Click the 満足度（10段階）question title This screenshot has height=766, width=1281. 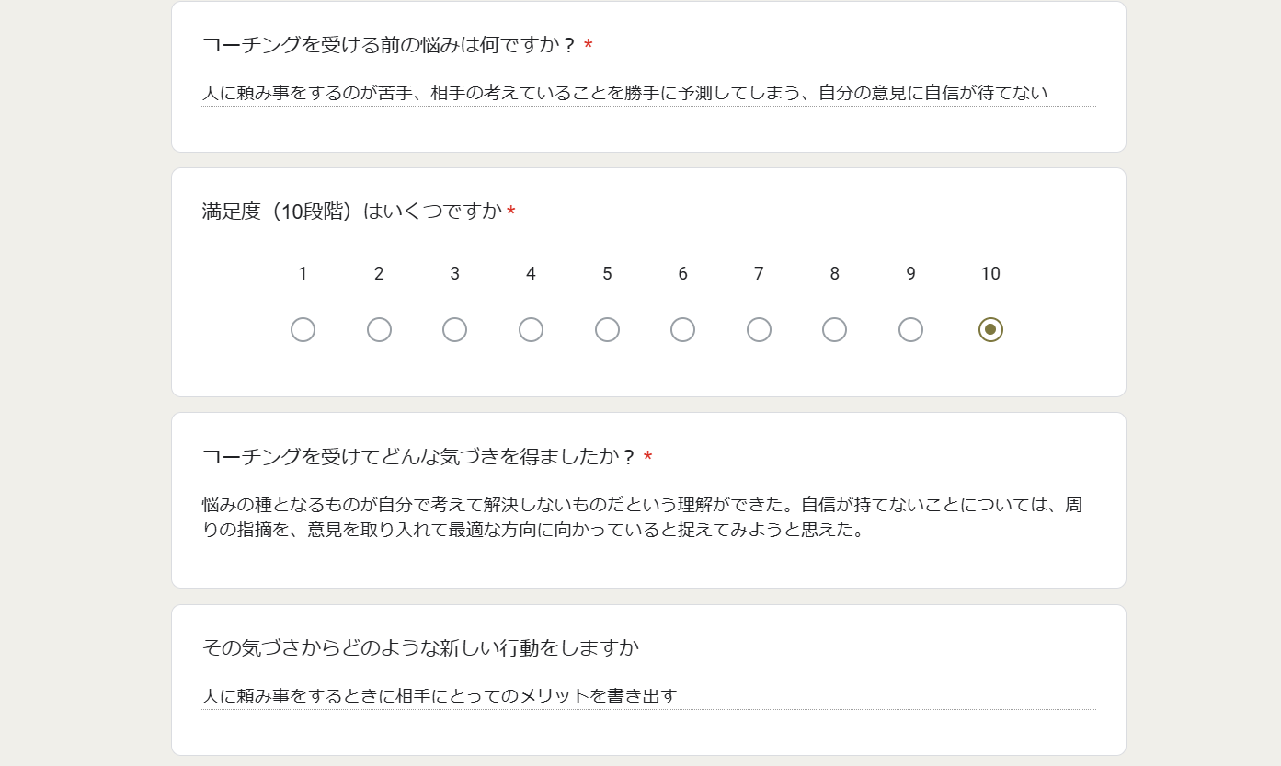[x=352, y=212]
